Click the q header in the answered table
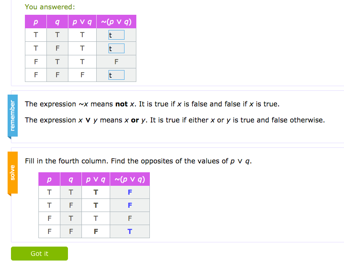The image size is (344, 277). (x=57, y=22)
